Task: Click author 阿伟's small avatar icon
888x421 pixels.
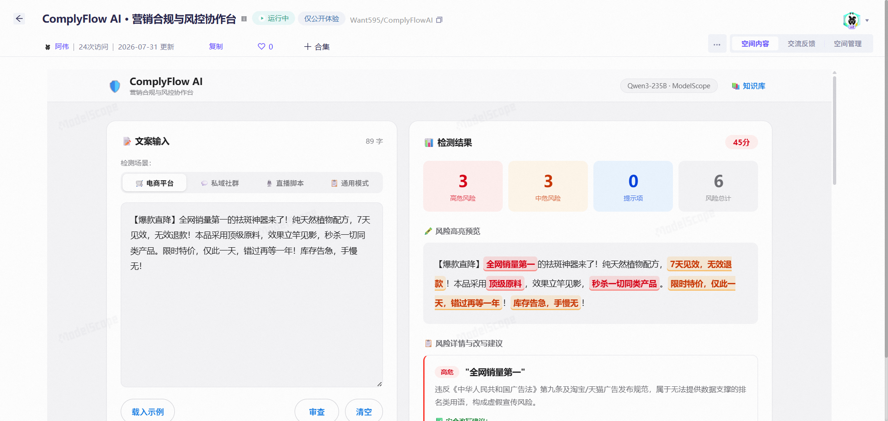Action: (x=48, y=47)
